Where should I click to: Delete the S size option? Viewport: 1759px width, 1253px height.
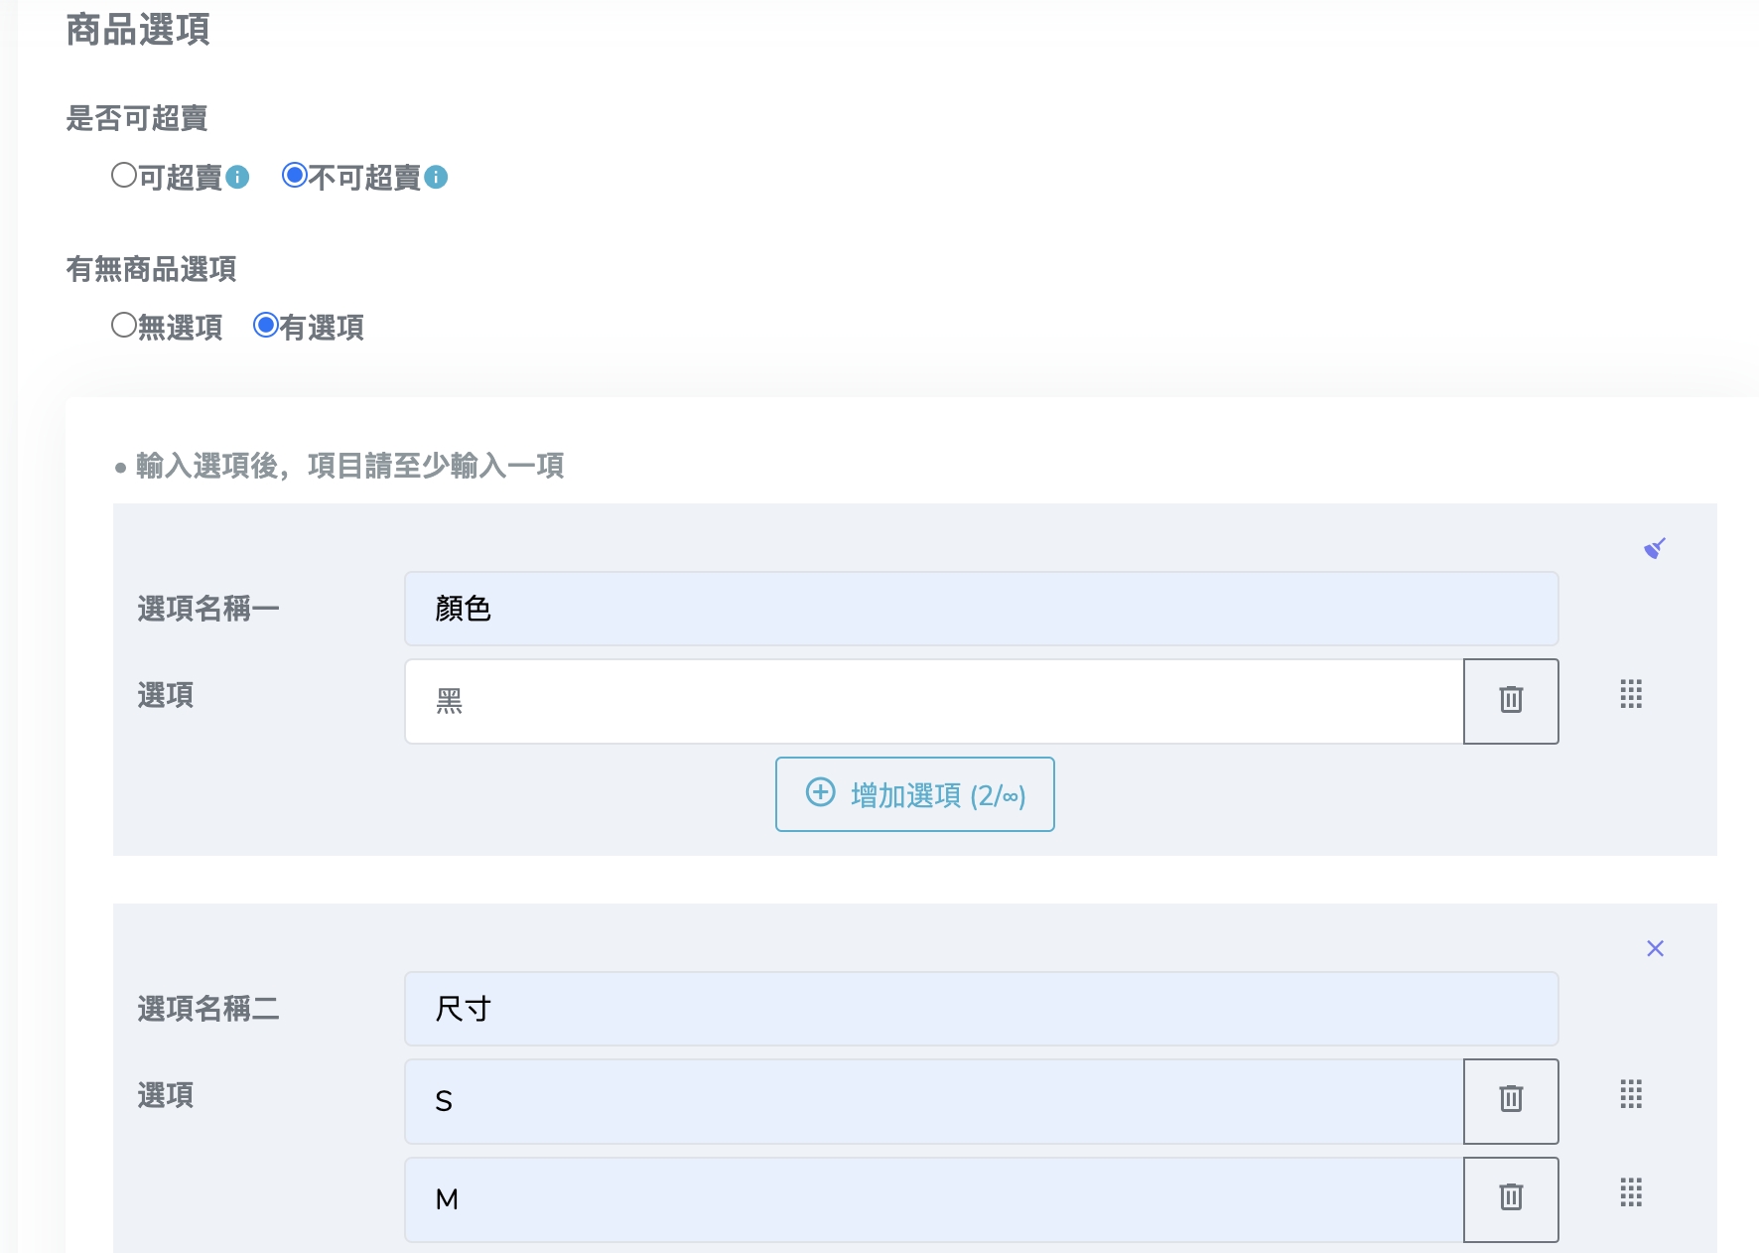tap(1510, 1100)
